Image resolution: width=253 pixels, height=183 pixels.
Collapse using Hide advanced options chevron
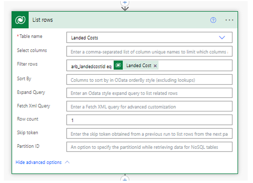tap(67, 162)
